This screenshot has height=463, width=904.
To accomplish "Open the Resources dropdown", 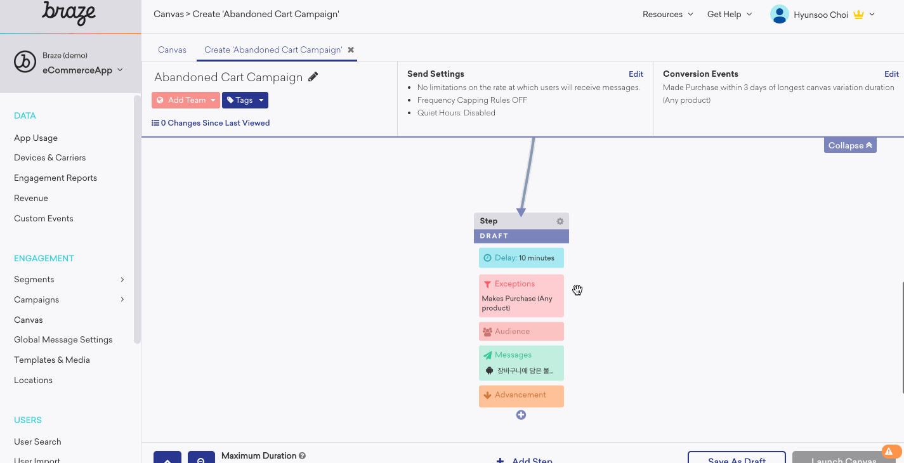I will [668, 14].
